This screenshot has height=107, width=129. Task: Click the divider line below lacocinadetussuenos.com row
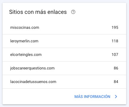click(x=64, y=88)
